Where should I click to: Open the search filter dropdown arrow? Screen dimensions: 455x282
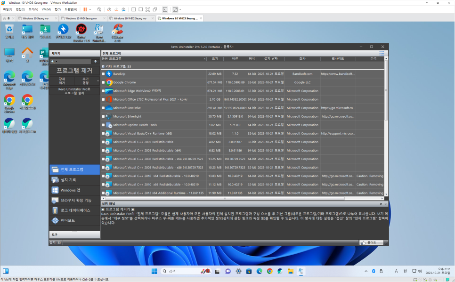57,62
